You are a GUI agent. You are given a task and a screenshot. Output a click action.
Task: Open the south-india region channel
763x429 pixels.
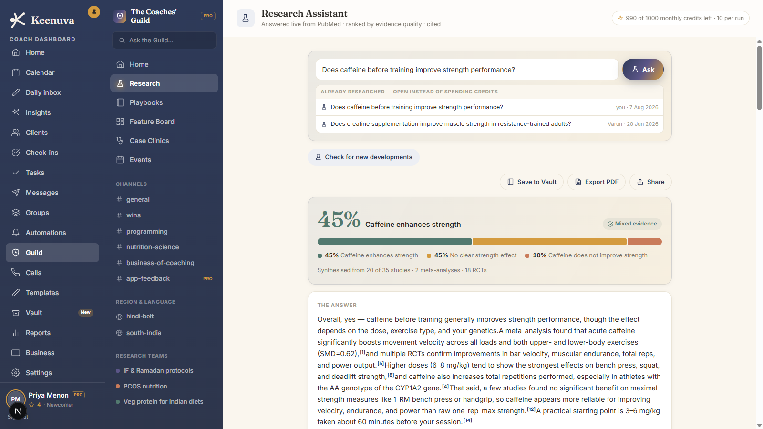pos(164,333)
